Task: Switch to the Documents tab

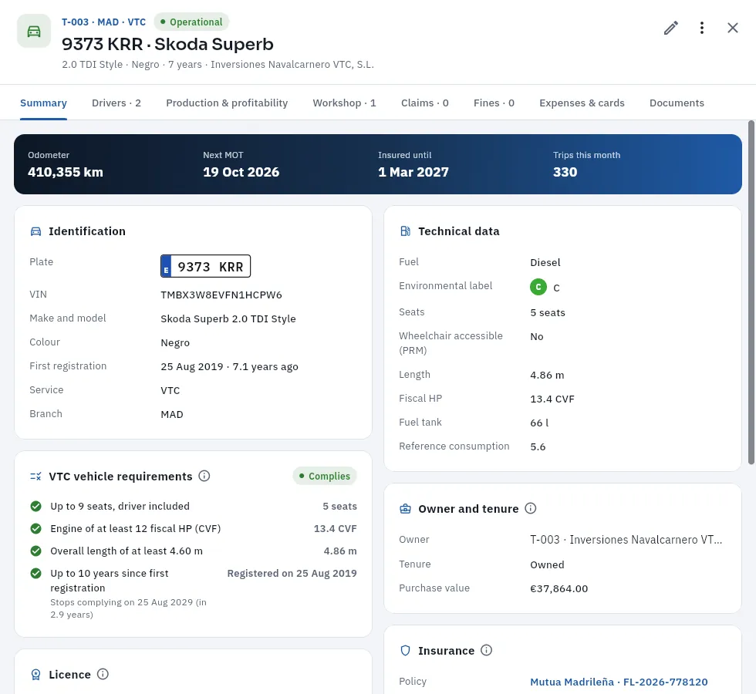Action: [x=677, y=103]
